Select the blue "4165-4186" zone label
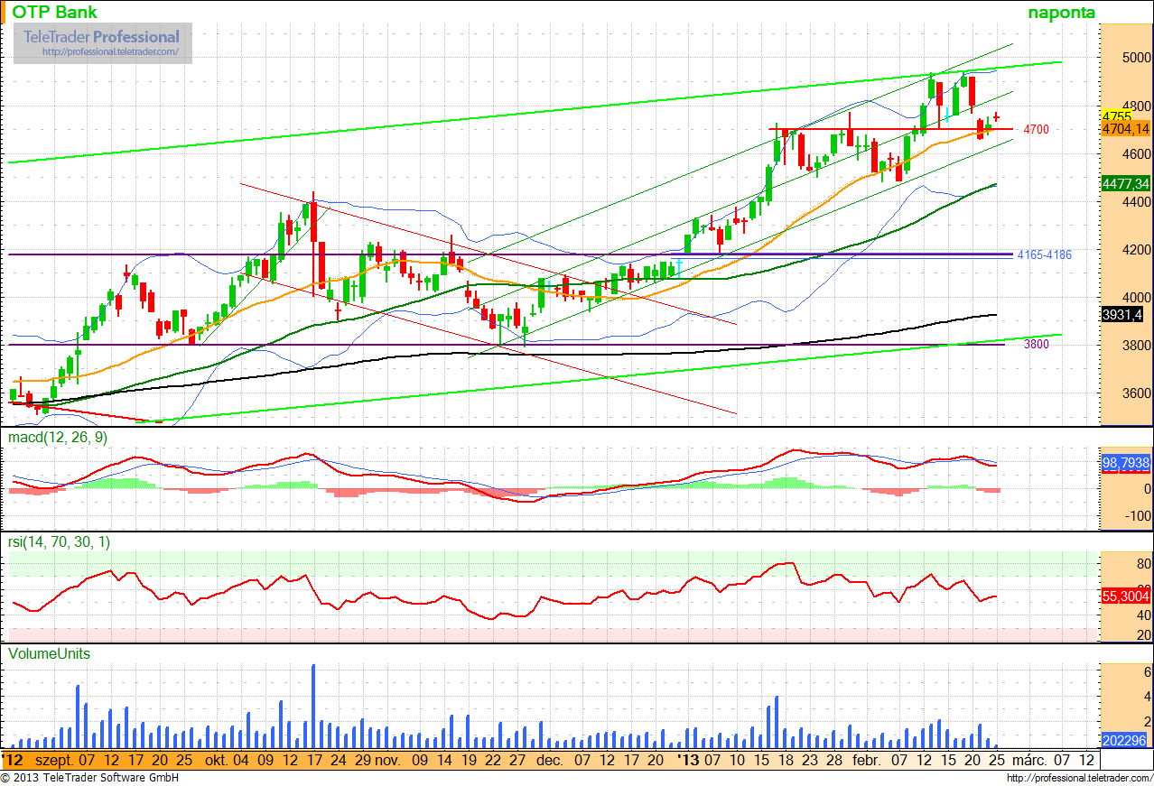Screen dimensions: 1154x786 (x=1044, y=255)
